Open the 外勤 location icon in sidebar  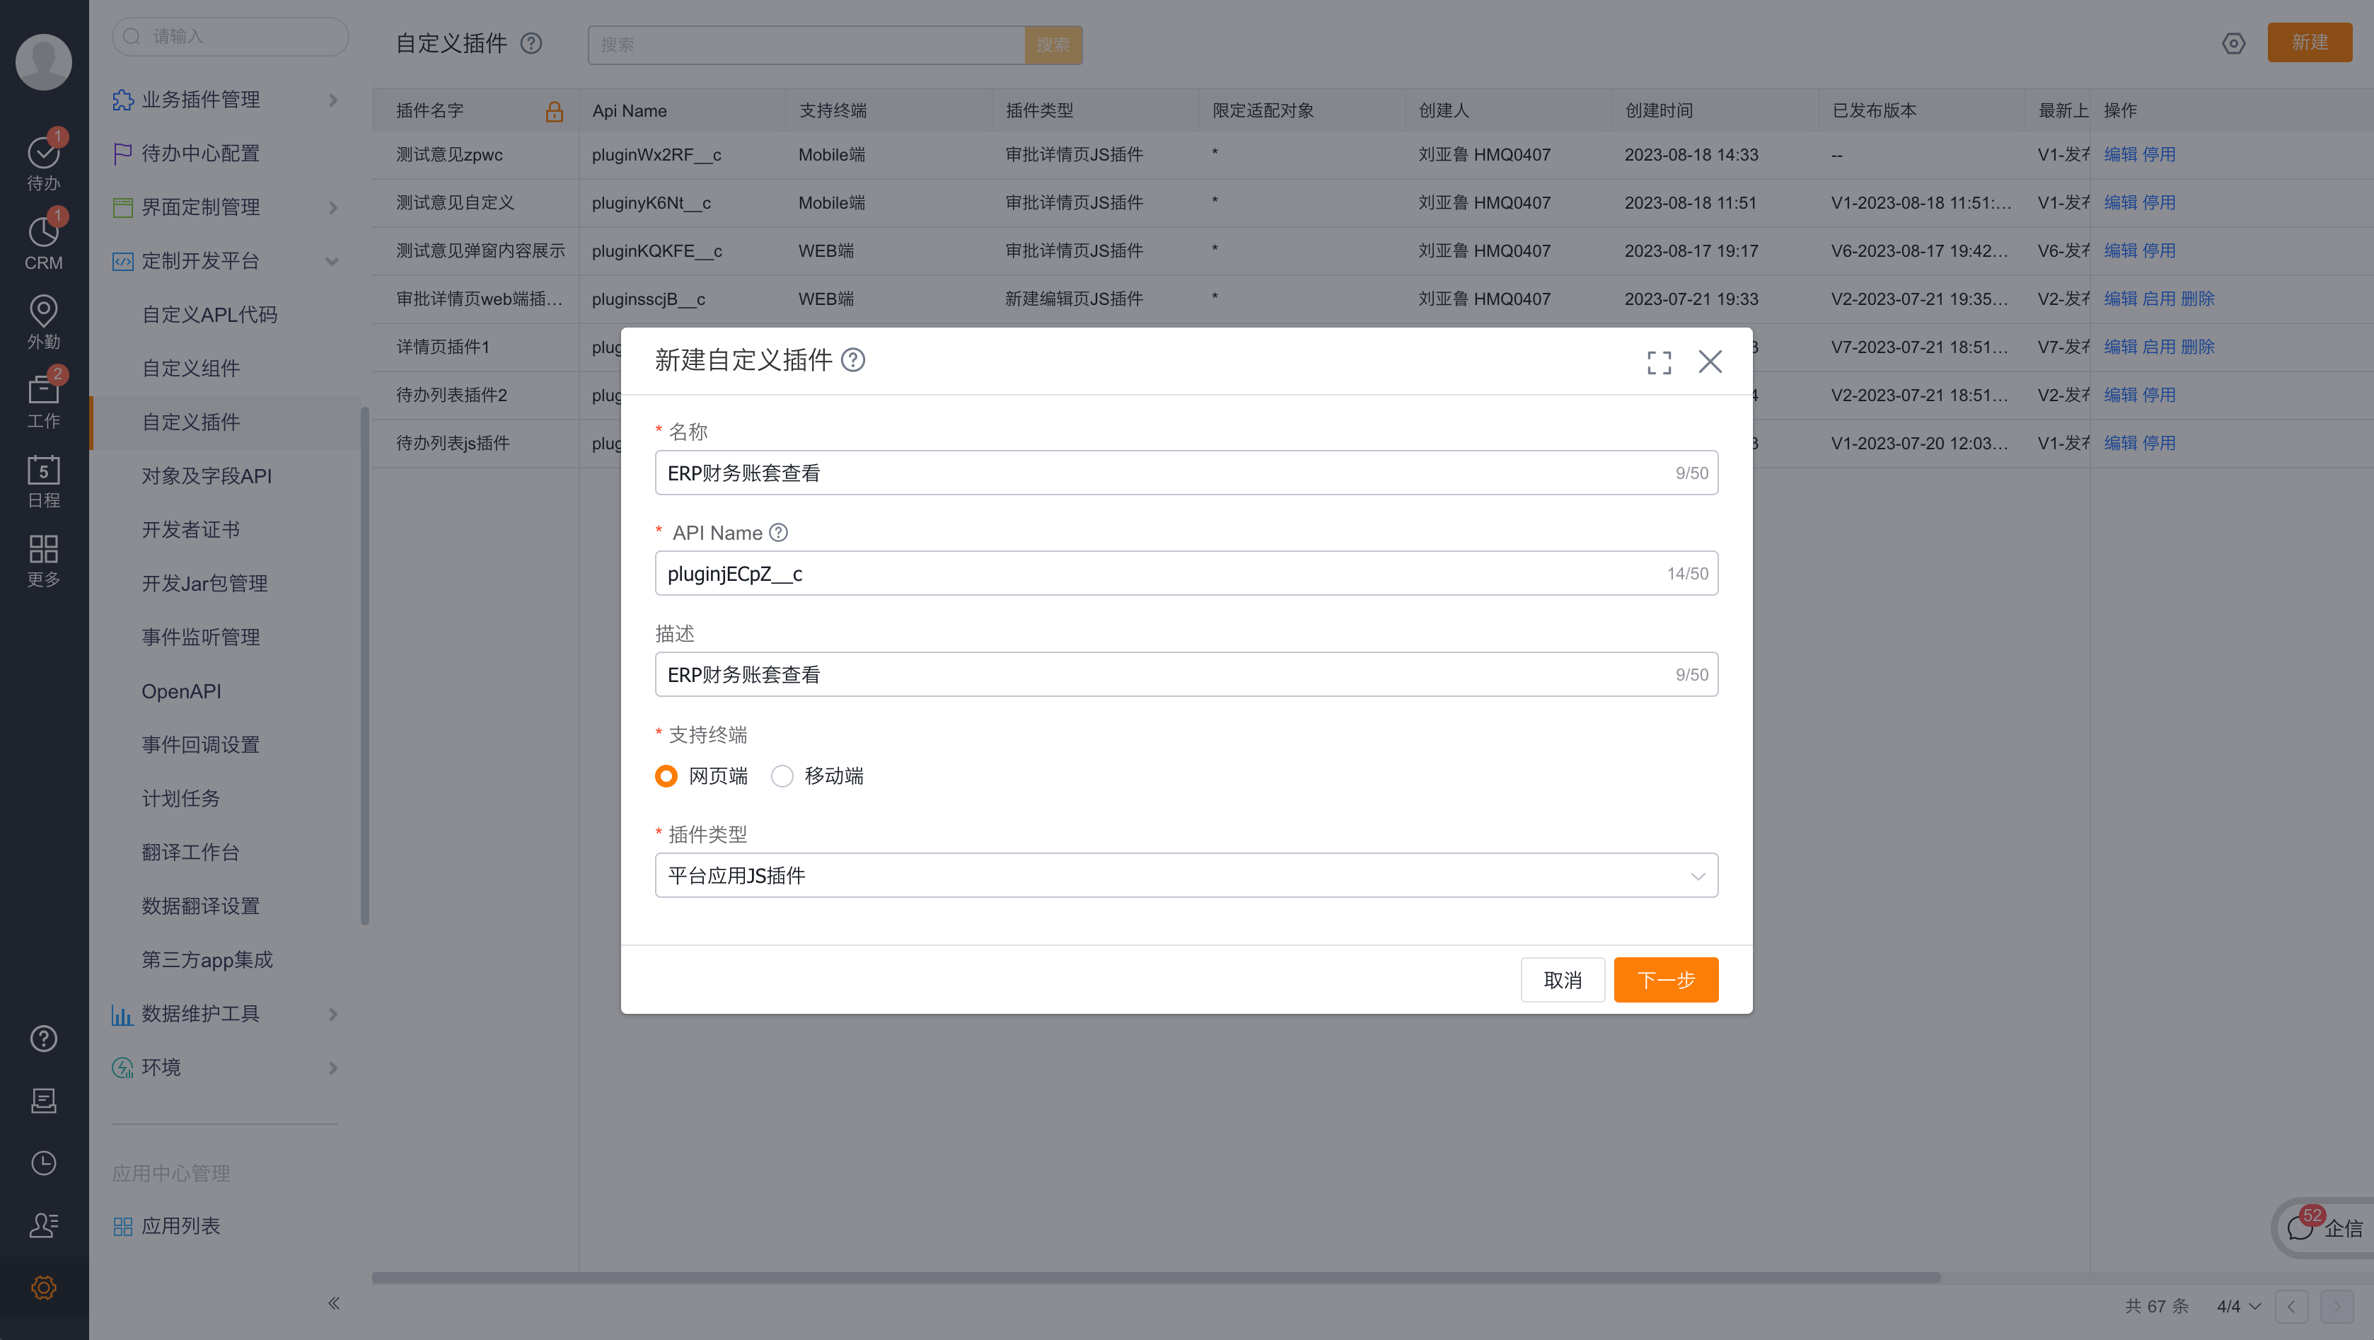click(x=43, y=311)
